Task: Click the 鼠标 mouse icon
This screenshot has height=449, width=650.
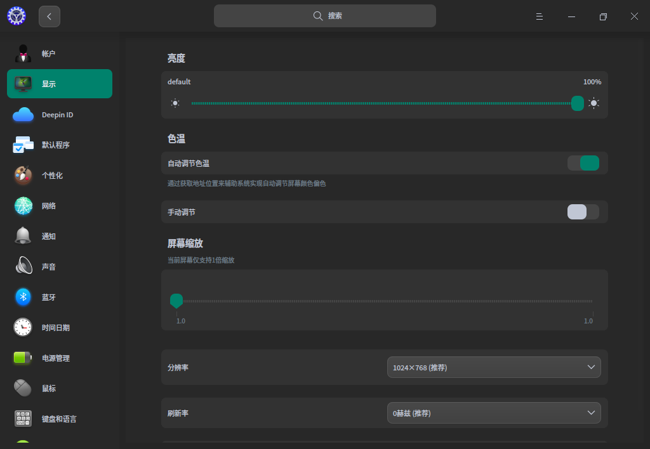Action: 23,388
